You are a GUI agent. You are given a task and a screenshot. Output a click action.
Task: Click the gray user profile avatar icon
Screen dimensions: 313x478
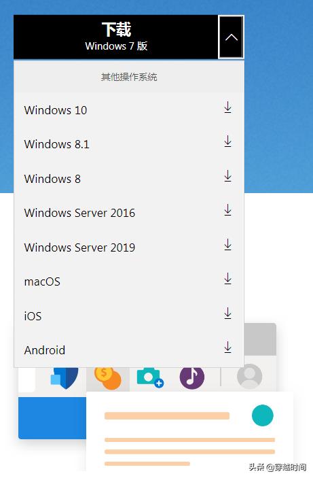[250, 377]
